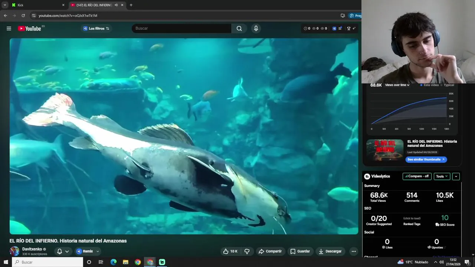
Task: Click the search magnifier button
Action: (x=239, y=29)
